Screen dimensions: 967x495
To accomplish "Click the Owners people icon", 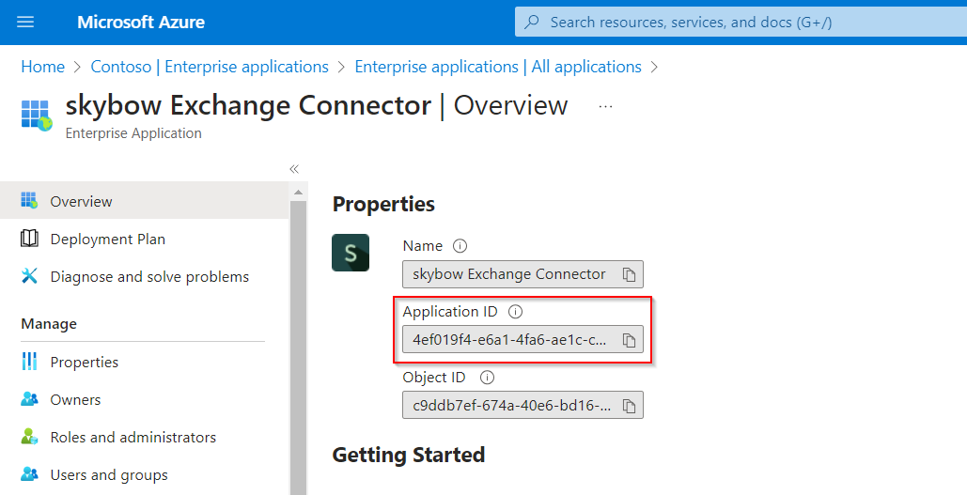I will pyautogui.click(x=29, y=399).
